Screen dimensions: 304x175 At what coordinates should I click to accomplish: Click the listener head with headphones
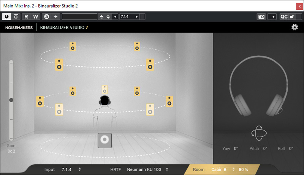[105, 100]
